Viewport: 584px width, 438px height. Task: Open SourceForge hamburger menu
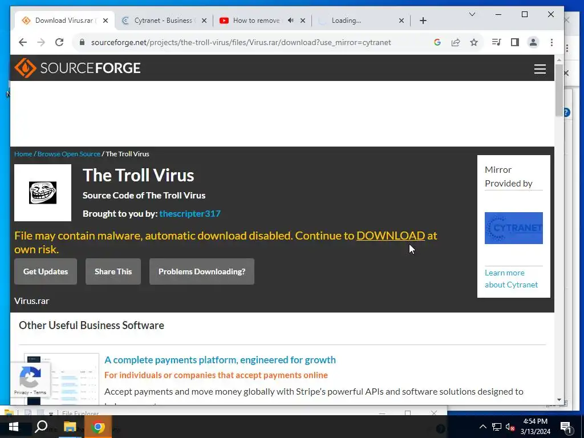[540, 69]
